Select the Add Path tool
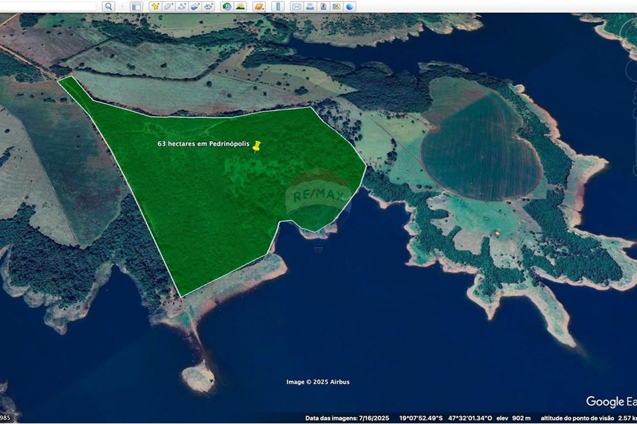 tap(182, 6)
